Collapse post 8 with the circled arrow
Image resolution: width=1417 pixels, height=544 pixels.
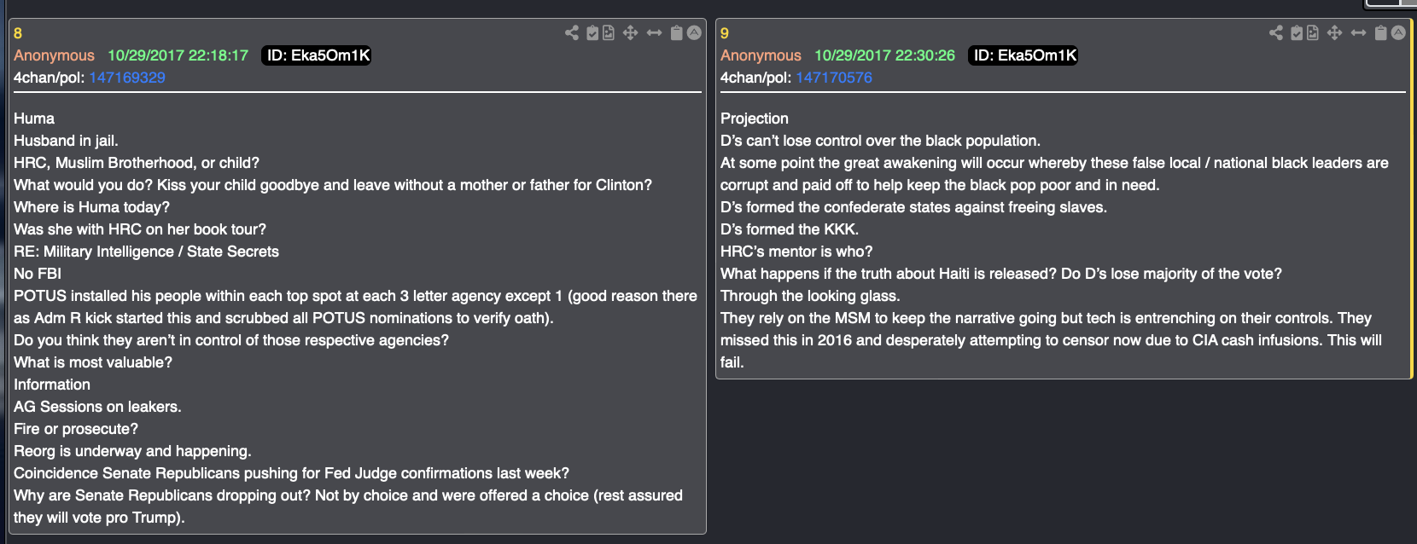point(694,33)
